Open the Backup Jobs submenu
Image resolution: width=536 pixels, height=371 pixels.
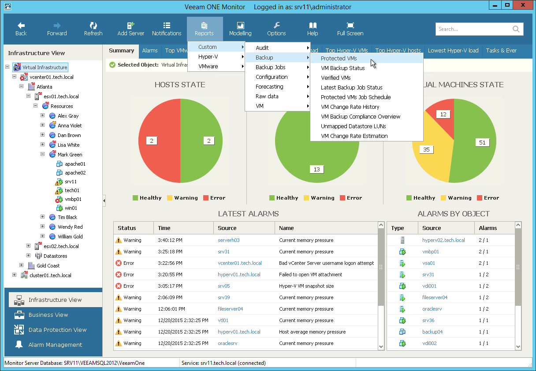(x=278, y=67)
